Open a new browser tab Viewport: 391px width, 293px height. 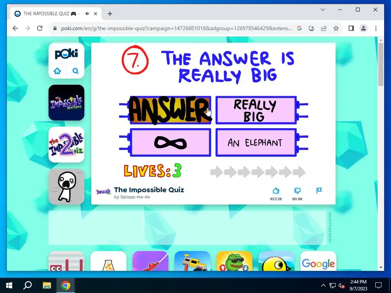(x=110, y=14)
